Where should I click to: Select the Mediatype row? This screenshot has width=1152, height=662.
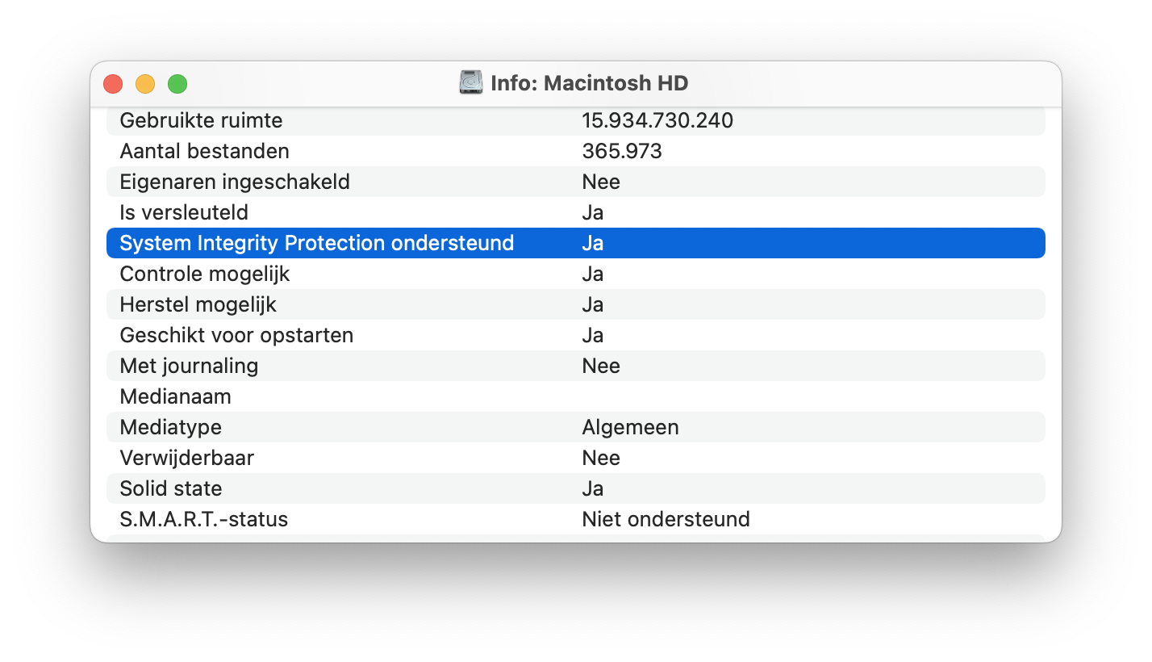pyautogui.click(x=576, y=427)
